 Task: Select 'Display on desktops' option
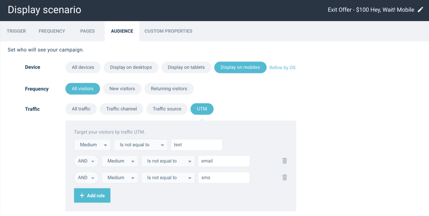tap(131, 67)
